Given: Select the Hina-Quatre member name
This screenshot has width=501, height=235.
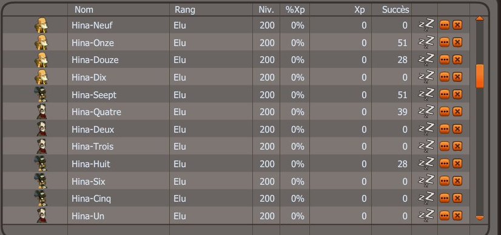Looking at the screenshot, I should click(96, 112).
